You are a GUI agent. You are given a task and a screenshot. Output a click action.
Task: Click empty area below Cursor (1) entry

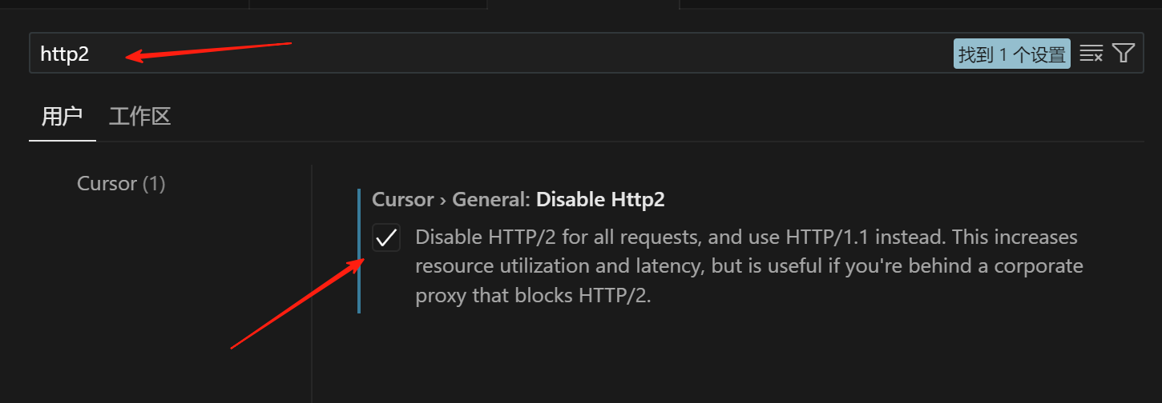(152, 304)
